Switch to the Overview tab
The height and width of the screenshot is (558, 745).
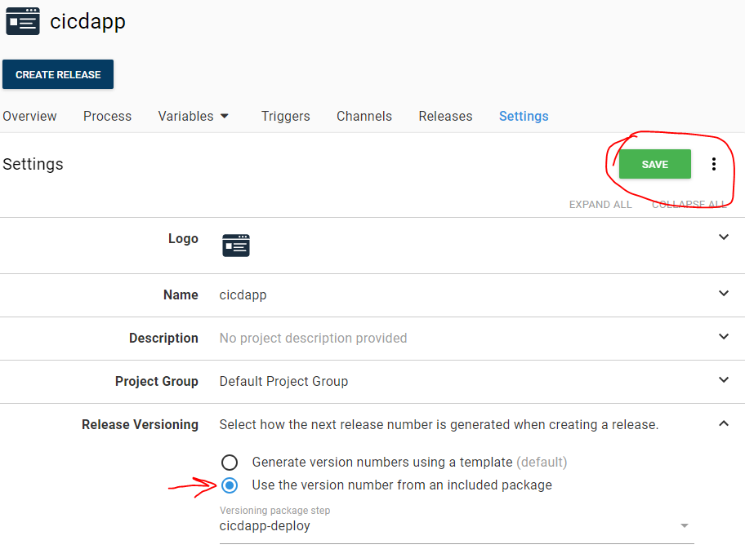[x=29, y=116]
